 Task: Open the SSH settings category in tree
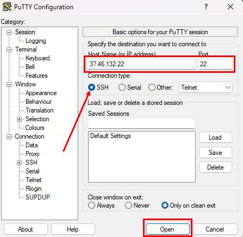(x=32, y=163)
